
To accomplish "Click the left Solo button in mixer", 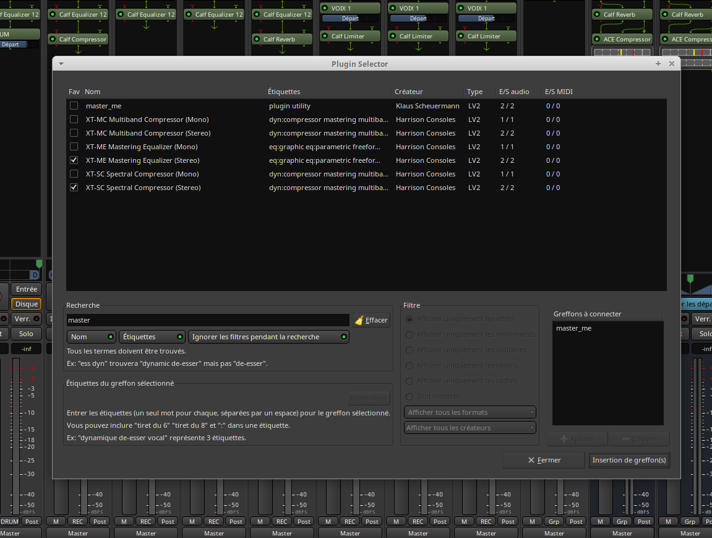I will (26, 334).
